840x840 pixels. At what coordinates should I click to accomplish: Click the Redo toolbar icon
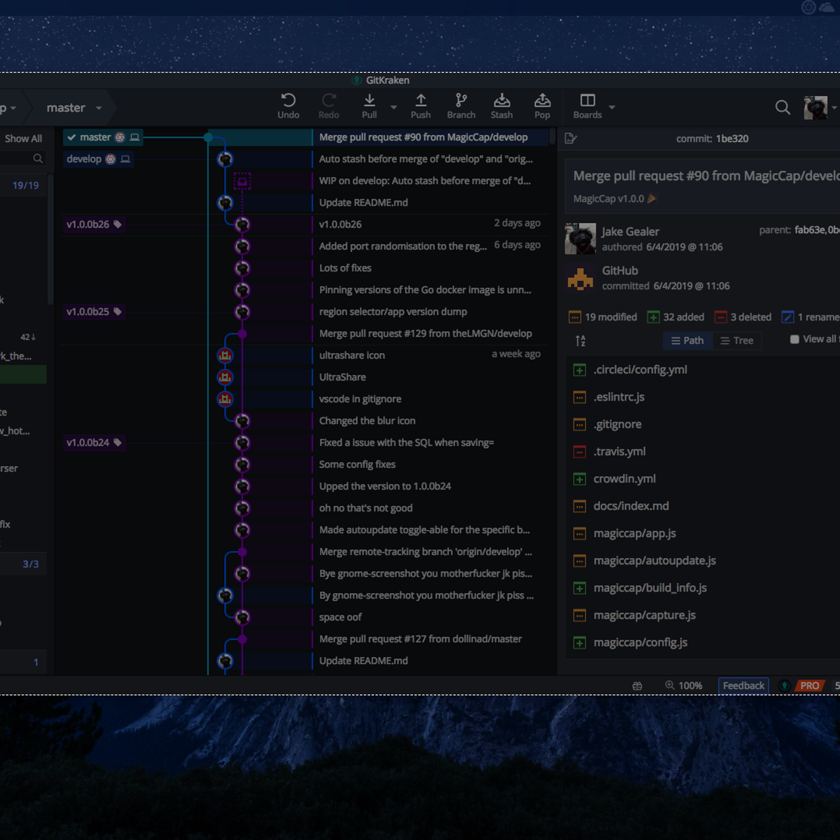click(329, 100)
